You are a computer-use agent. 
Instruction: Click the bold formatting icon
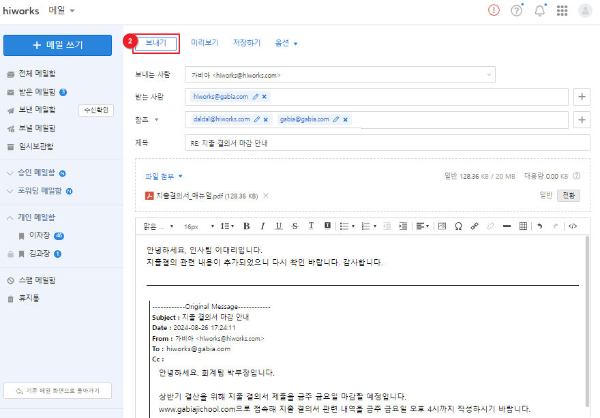click(246, 226)
